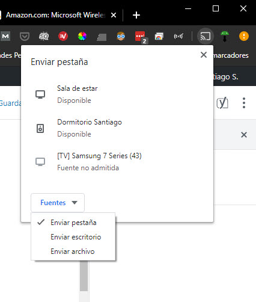Choose Enviar archivo from sources menu
The width and height of the screenshot is (256, 302).
pos(73,251)
